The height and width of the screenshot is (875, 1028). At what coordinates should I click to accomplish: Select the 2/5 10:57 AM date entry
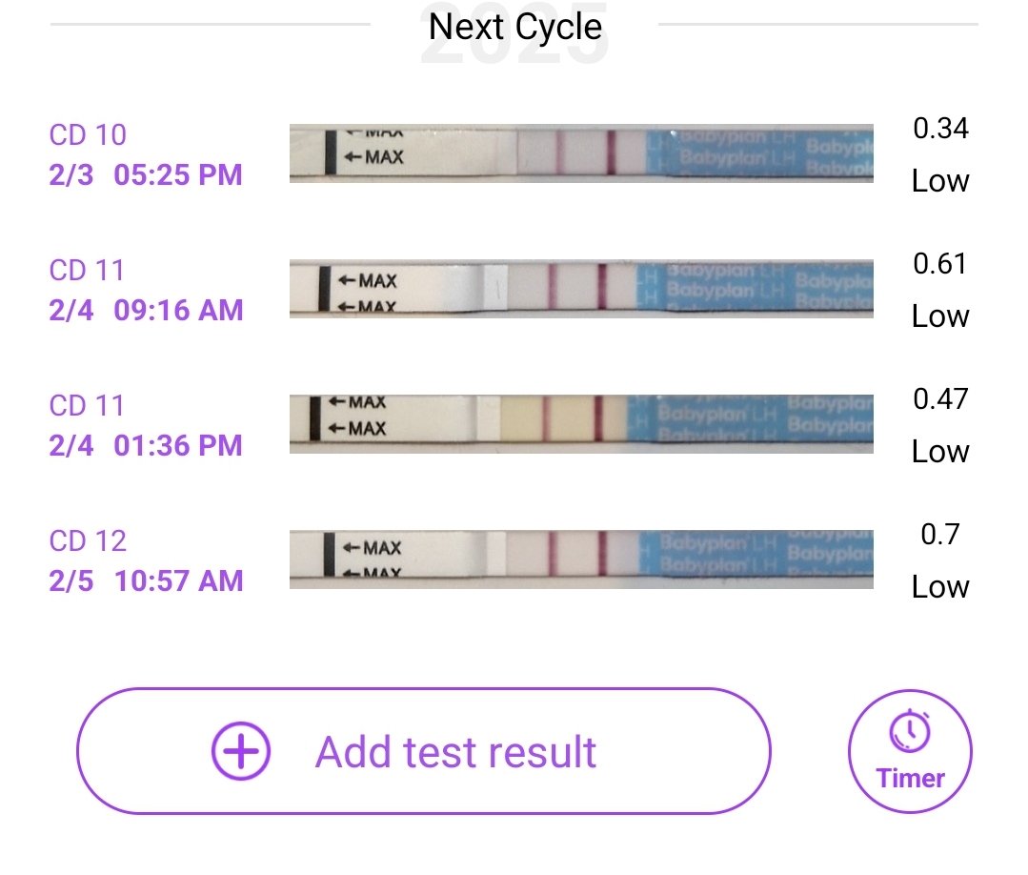point(146,581)
